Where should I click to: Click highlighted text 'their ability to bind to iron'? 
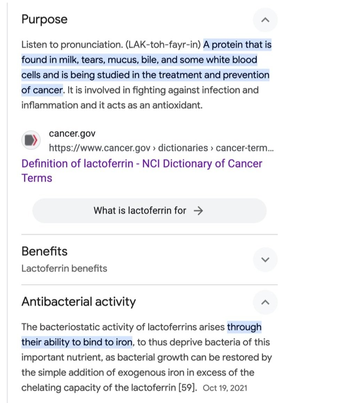tap(77, 342)
